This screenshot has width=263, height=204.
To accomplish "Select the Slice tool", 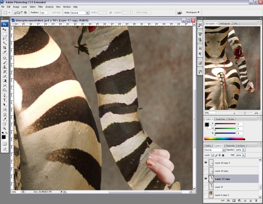I will (4, 52).
